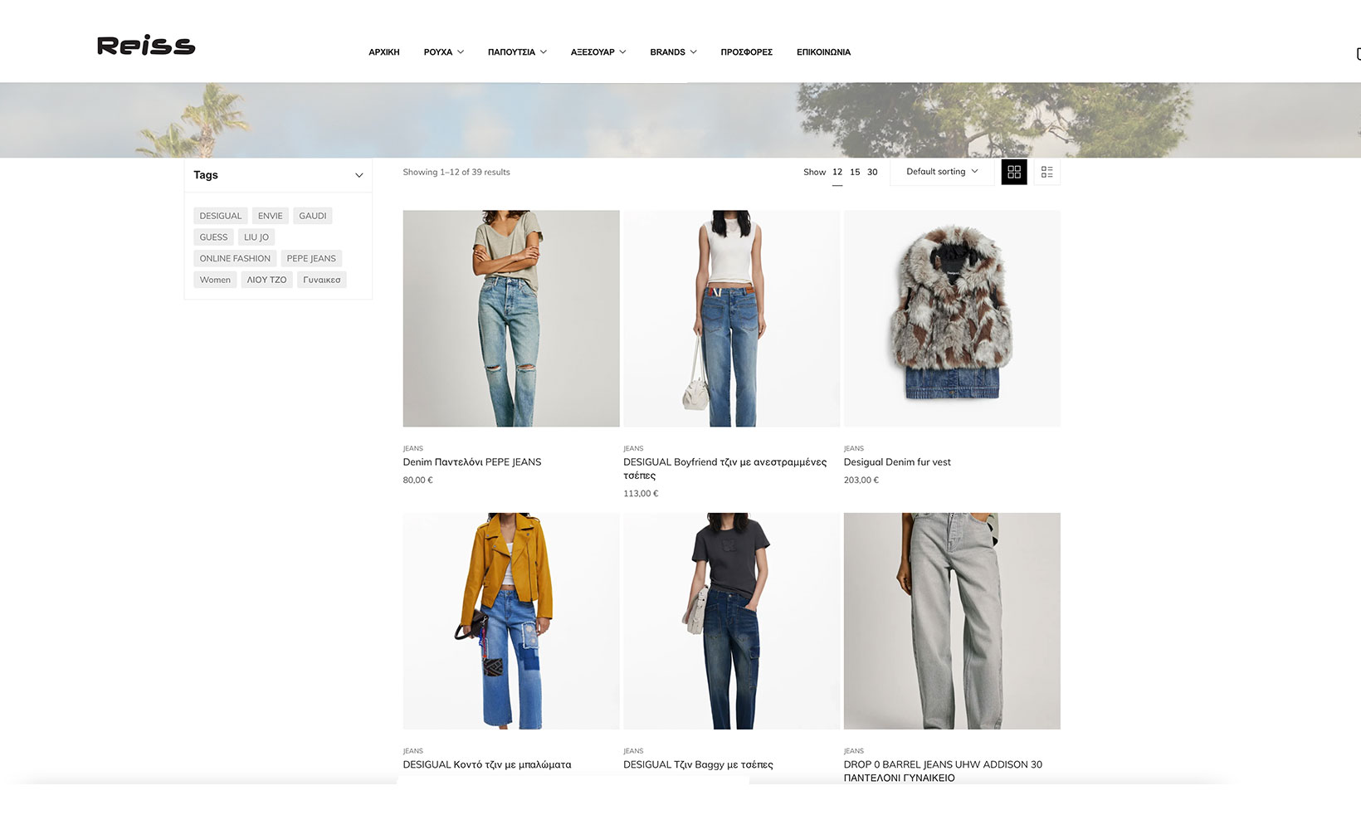
Task: Open the ΑΡΧΙΚΗ menu item
Action: pos(383,51)
